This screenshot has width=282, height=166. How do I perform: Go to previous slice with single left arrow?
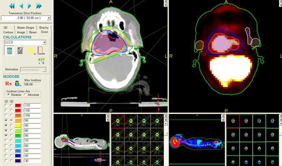(22, 6)
